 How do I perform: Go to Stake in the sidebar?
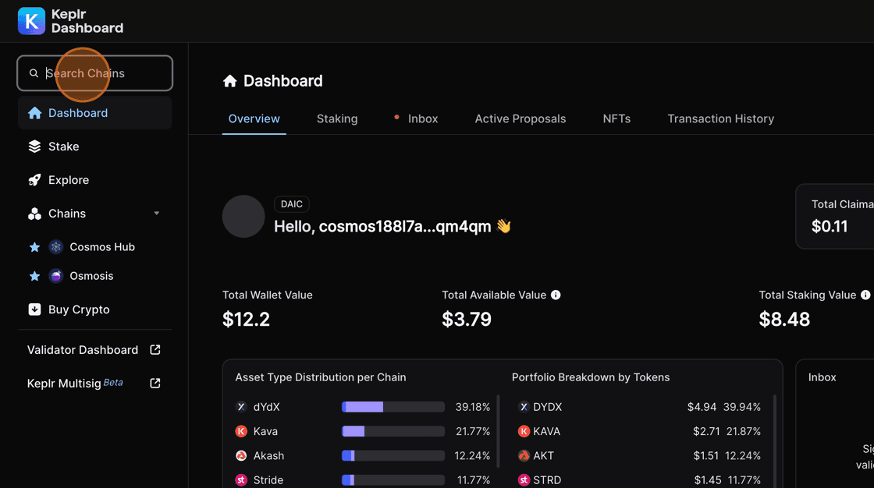coord(63,147)
